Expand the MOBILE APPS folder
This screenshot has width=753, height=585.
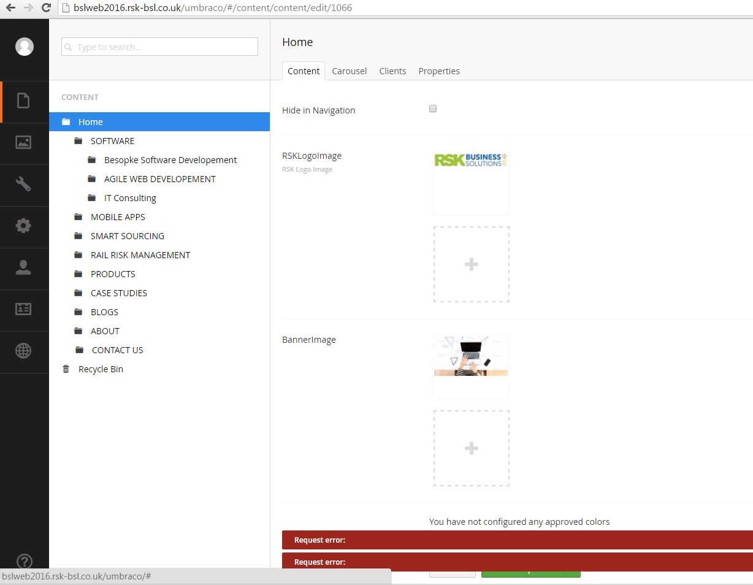point(118,217)
